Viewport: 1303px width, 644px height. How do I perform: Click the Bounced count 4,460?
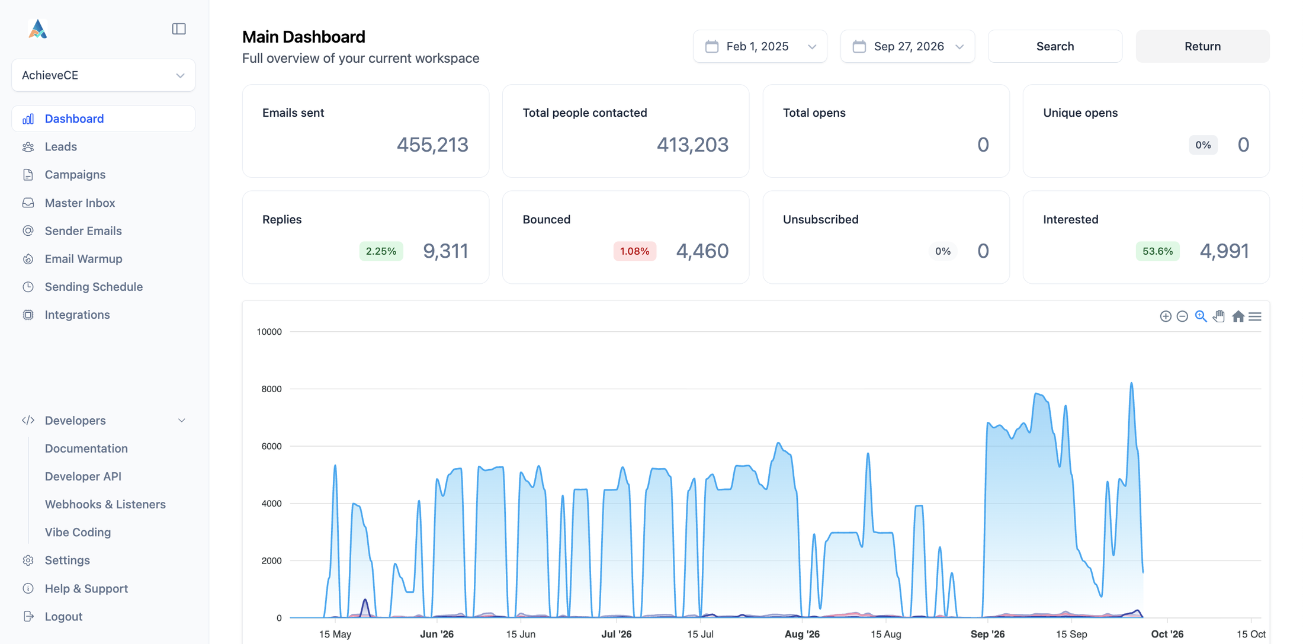(702, 251)
